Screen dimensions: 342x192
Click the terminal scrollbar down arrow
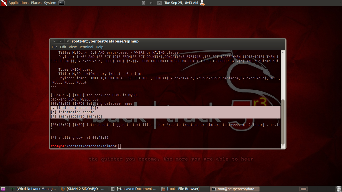(283, 146)
